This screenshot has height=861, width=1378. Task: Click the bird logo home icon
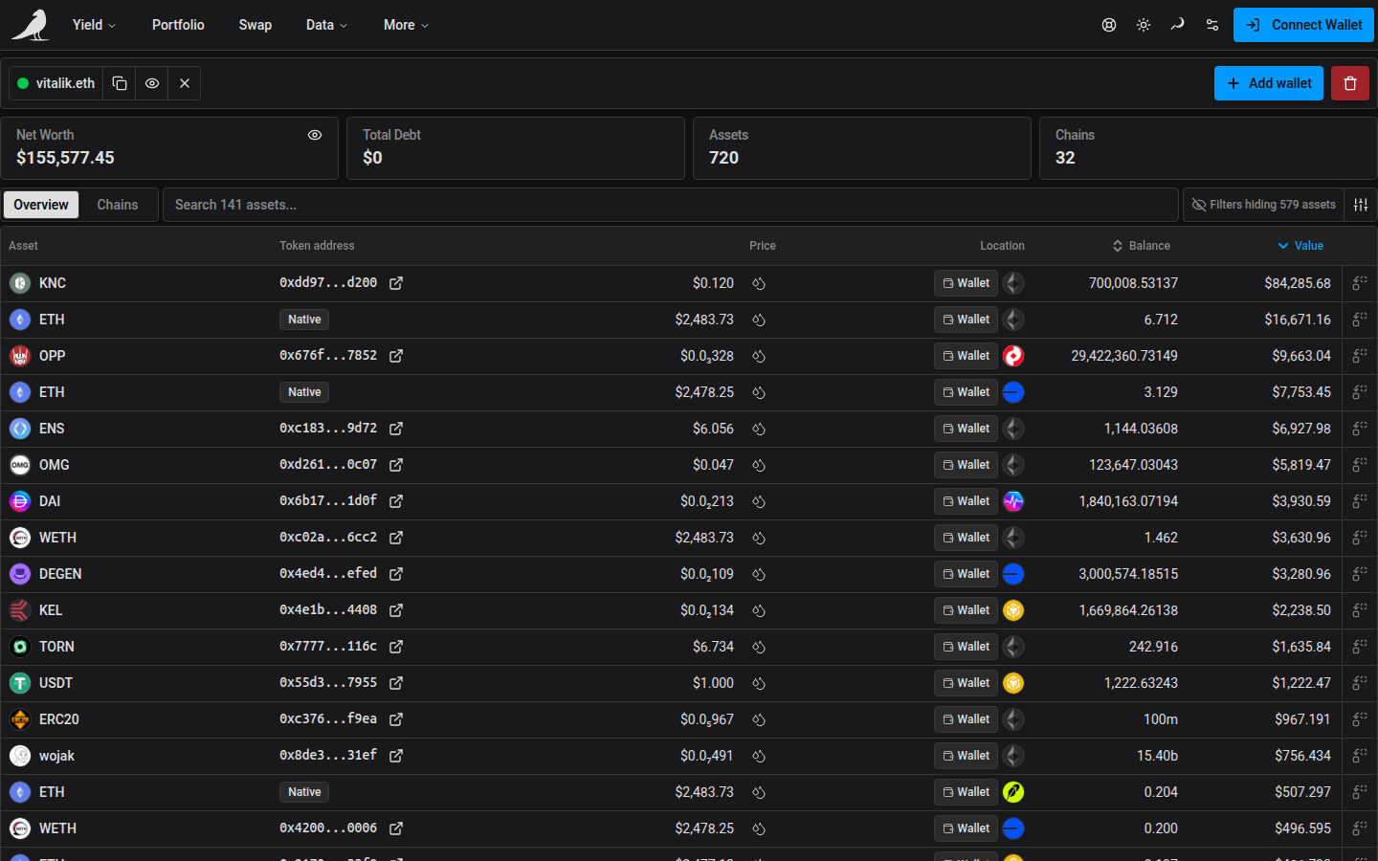tap(31, 25)
